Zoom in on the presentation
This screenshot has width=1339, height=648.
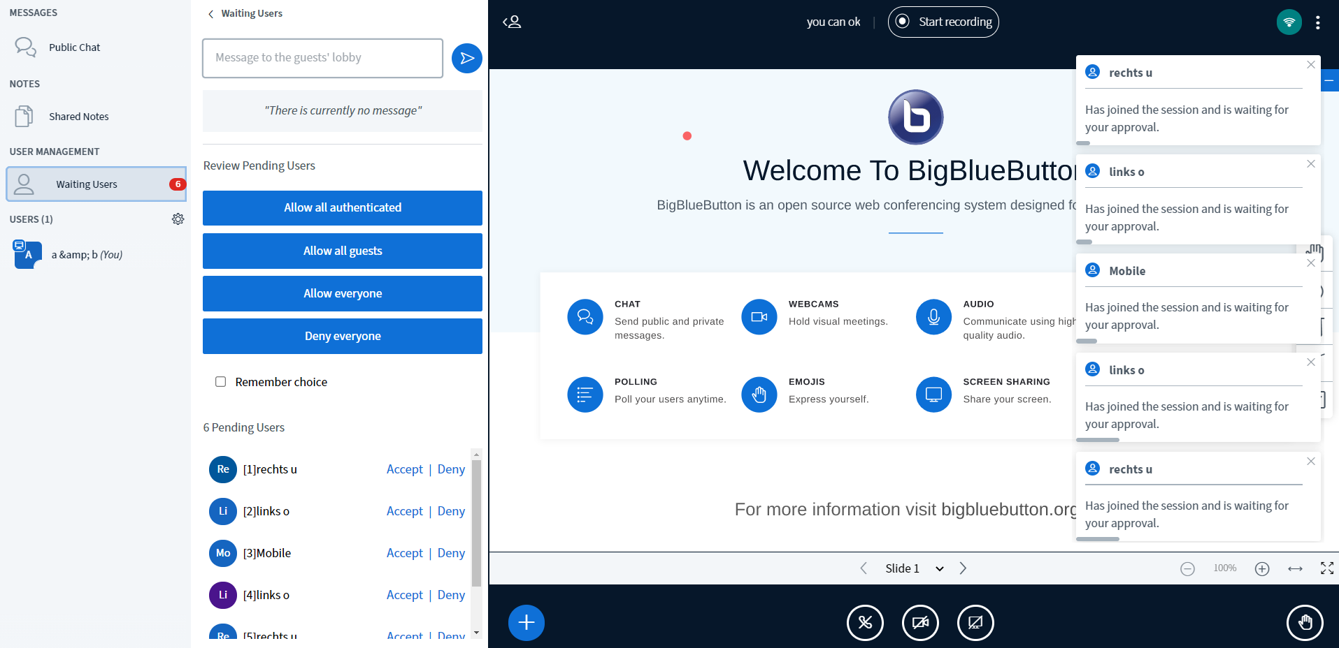coord(1262,569)
